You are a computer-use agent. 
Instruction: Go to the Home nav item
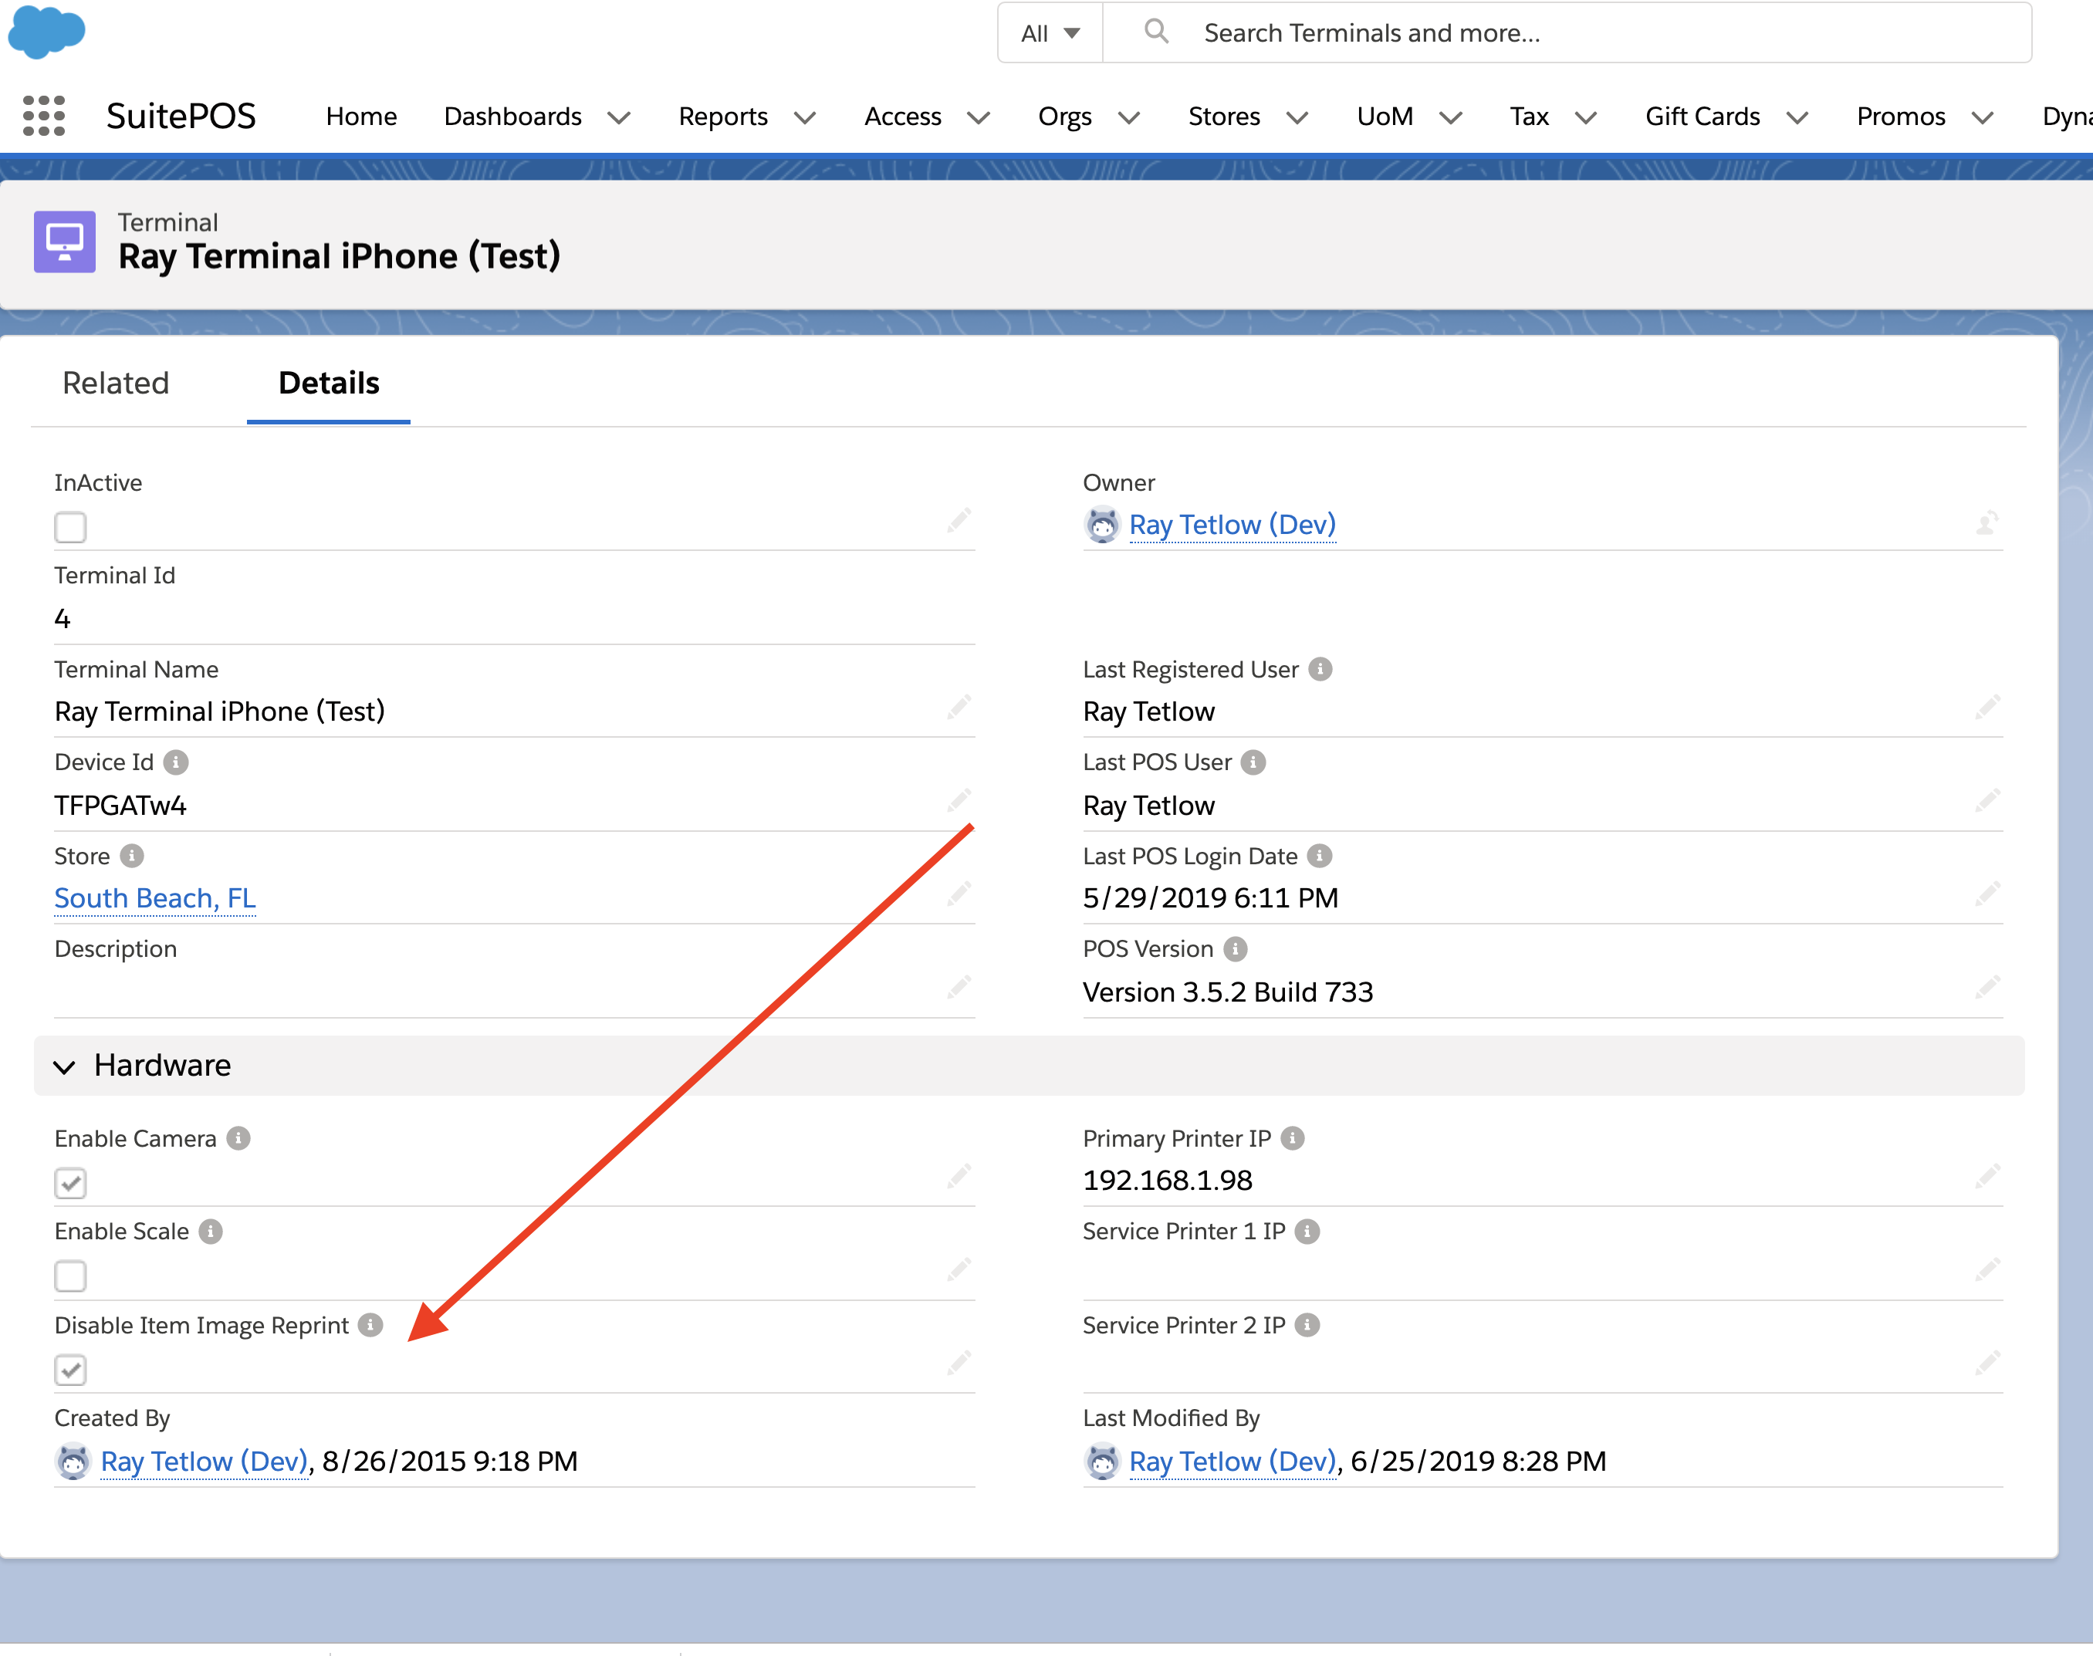(360, 117)
